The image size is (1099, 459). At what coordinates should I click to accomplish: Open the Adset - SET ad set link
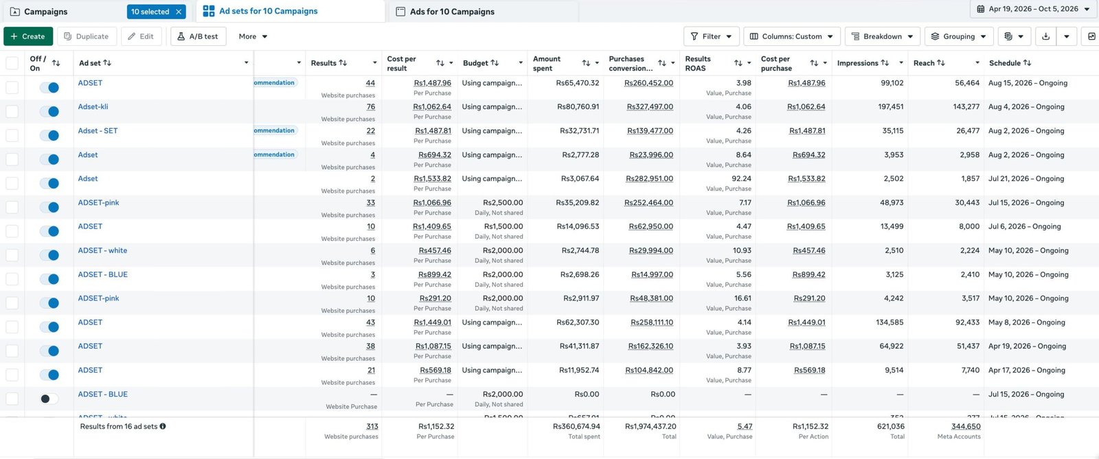pyautogui.click(x=98, y=130)
